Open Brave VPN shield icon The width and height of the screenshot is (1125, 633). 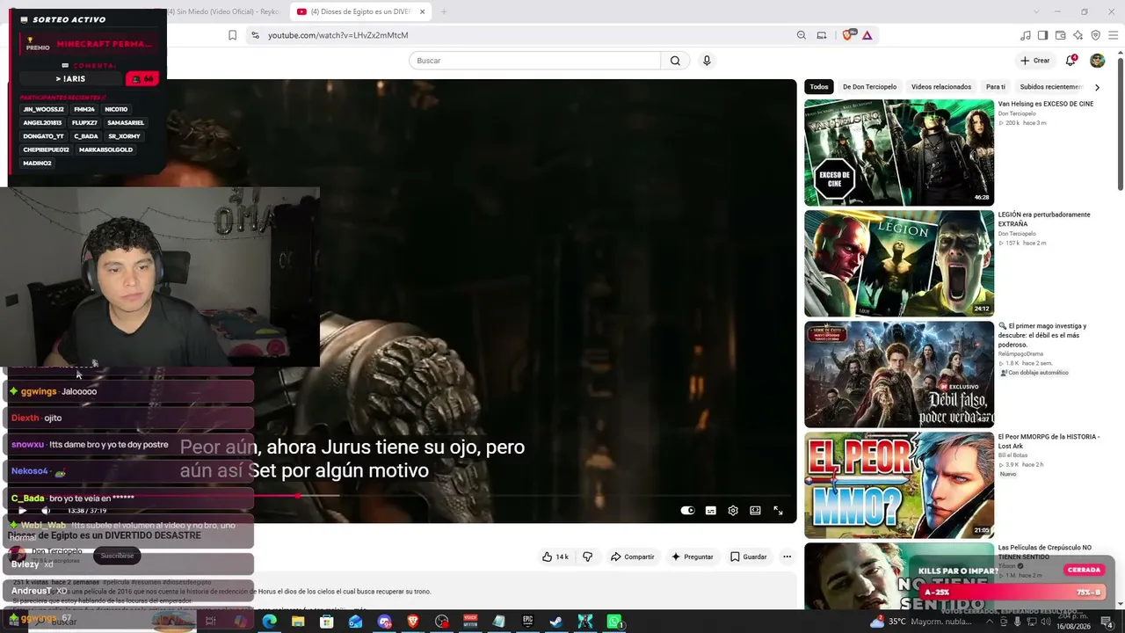(1095, 35)
